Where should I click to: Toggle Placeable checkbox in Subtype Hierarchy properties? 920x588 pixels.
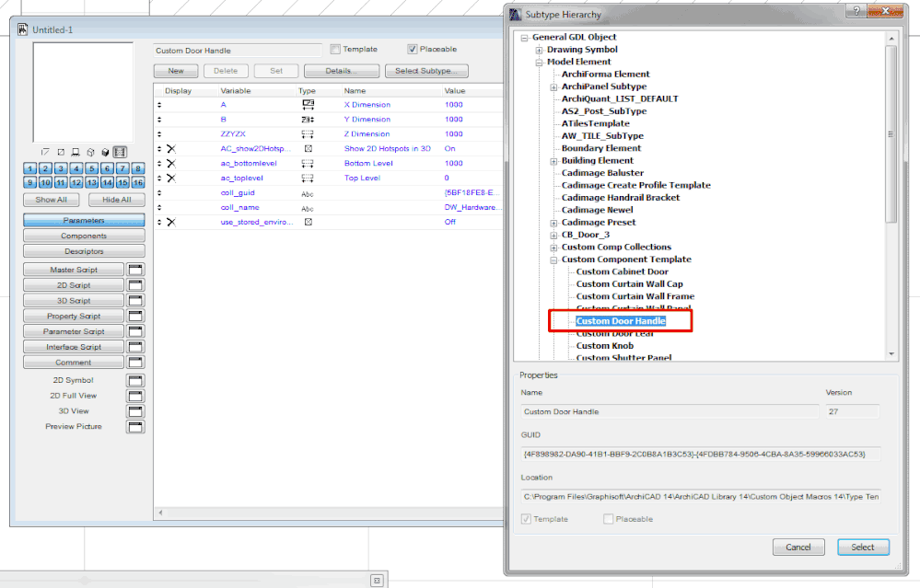(x=609, y=519)
